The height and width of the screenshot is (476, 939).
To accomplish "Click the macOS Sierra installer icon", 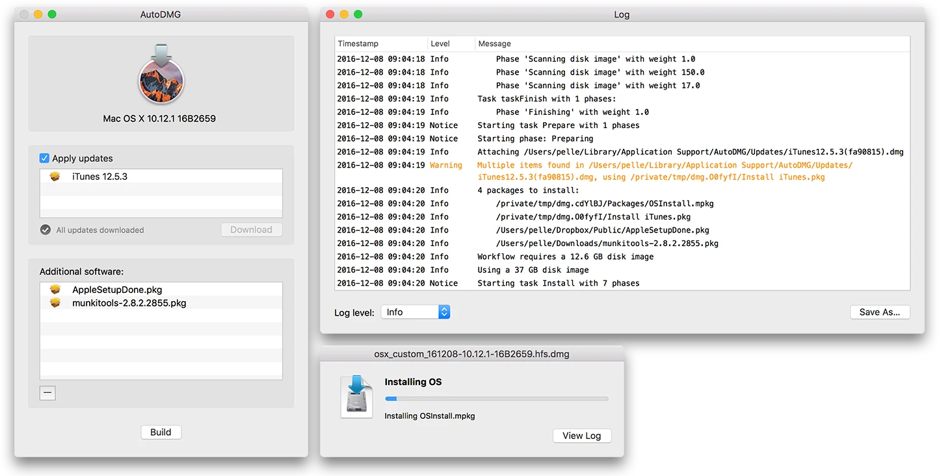I will 161,75.
